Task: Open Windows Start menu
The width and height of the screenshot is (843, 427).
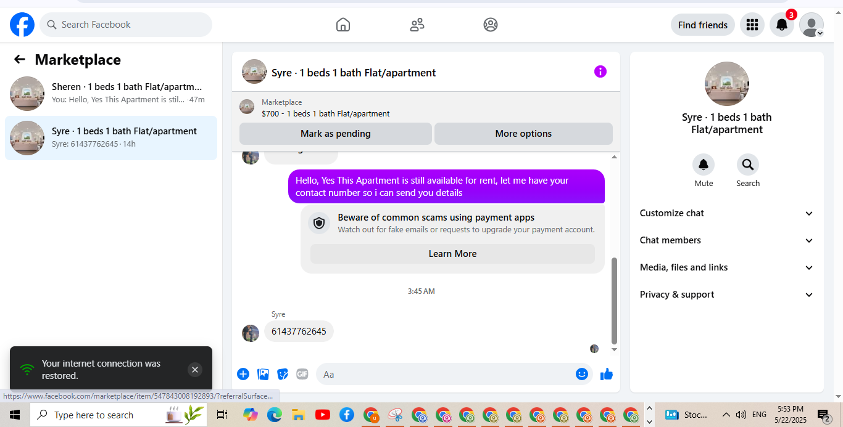Action: pyautogui.click(x=15, y=415)
